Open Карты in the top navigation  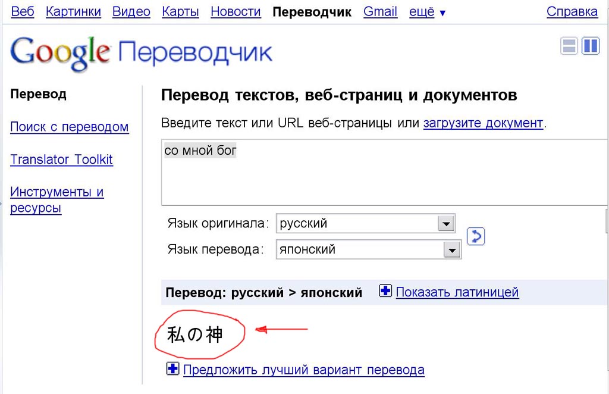[180, 12]
